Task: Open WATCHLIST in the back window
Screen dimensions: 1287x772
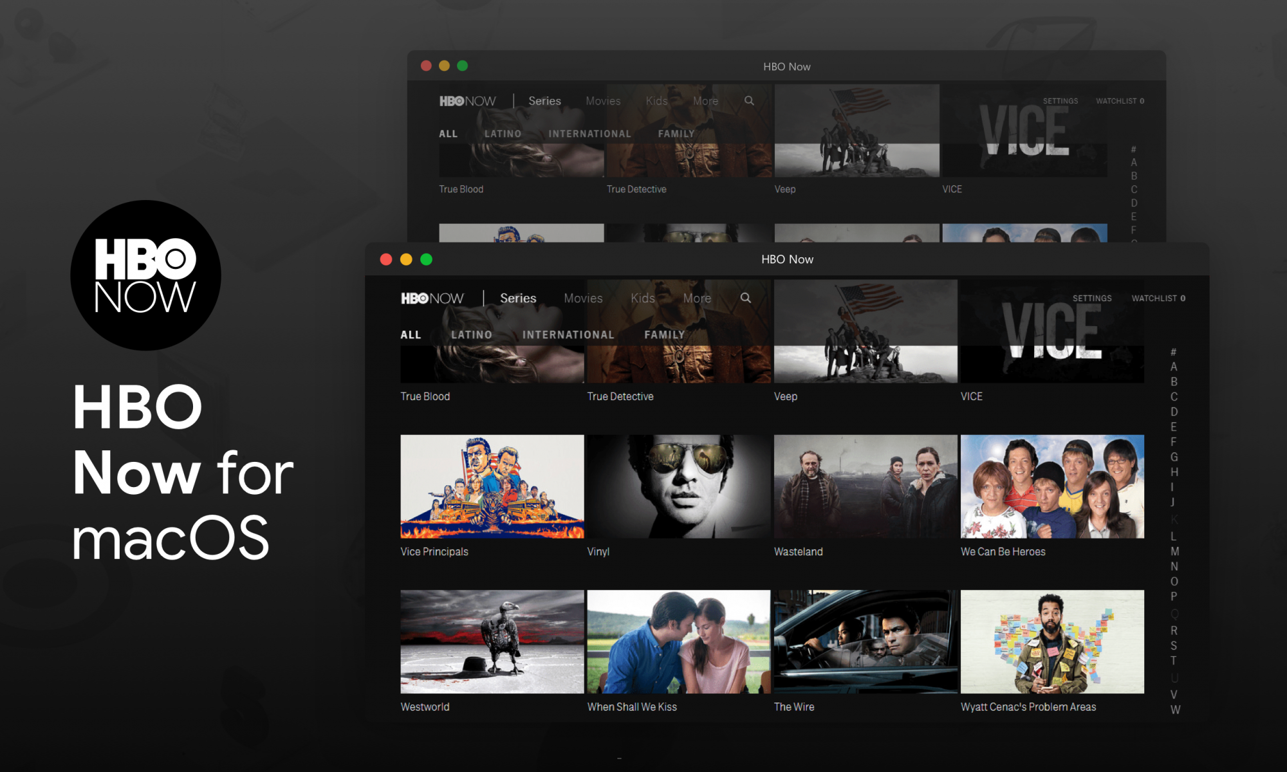Action: point(1120,101)
